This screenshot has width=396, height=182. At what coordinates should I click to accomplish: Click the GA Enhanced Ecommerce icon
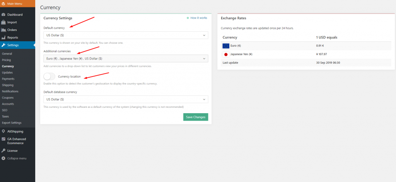click(3, 139)
